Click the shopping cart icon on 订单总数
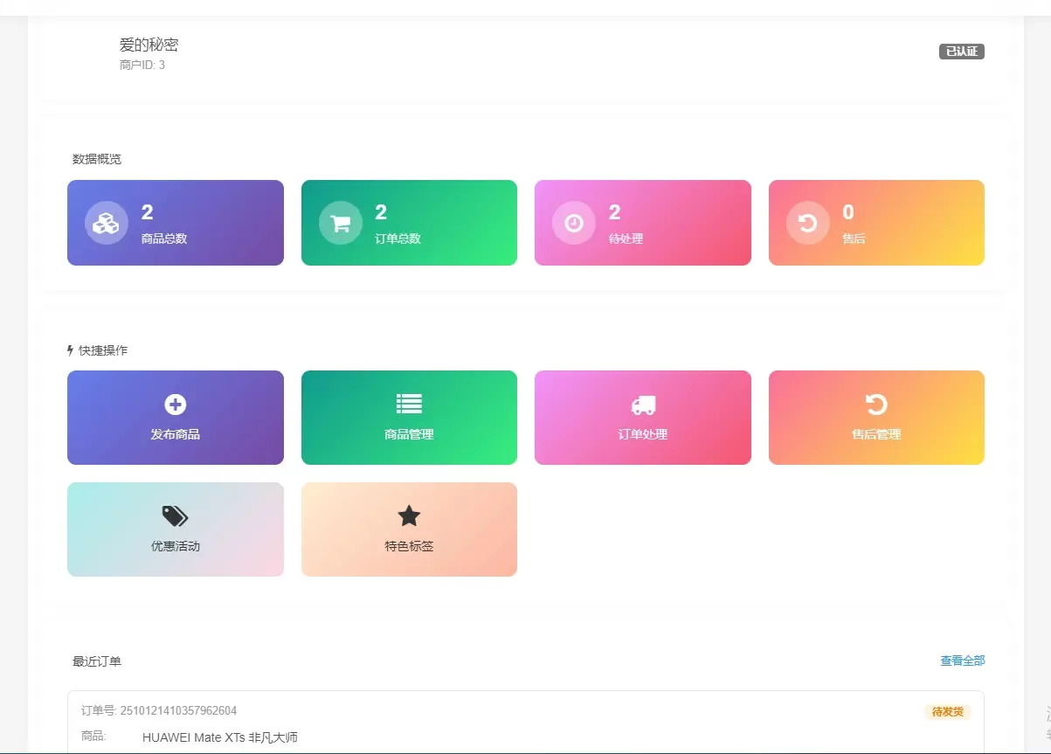1051x754 pixels. (x=341, y=223)
